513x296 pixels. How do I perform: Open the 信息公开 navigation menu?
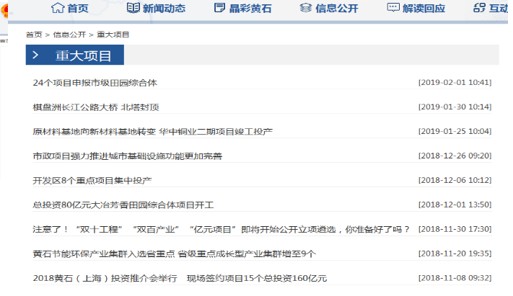(x=337, y=9)
